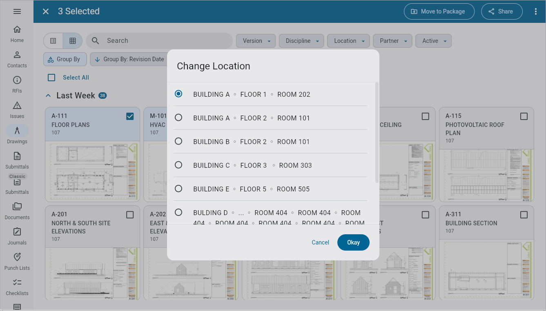Select BUILDING A FLOOR 2 ROOM 101 radio

(x=178, y=118)
